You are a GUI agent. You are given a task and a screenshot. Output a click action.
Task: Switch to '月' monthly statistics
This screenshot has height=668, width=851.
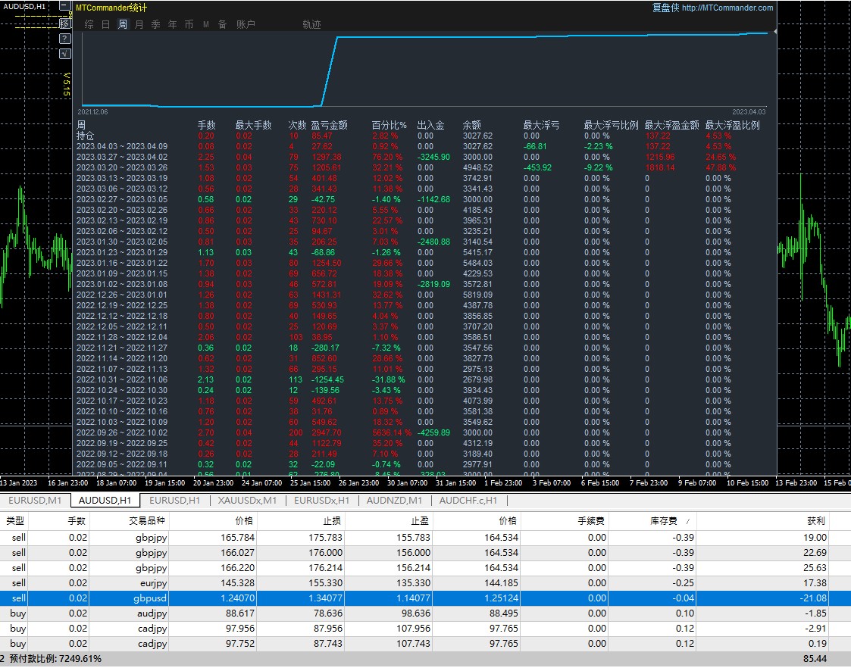139,24
